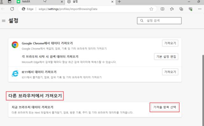Click the 가져올 항목 선택 button
Image resolution: width=204 pixels, height=126 pixels.
click(164, 107)
